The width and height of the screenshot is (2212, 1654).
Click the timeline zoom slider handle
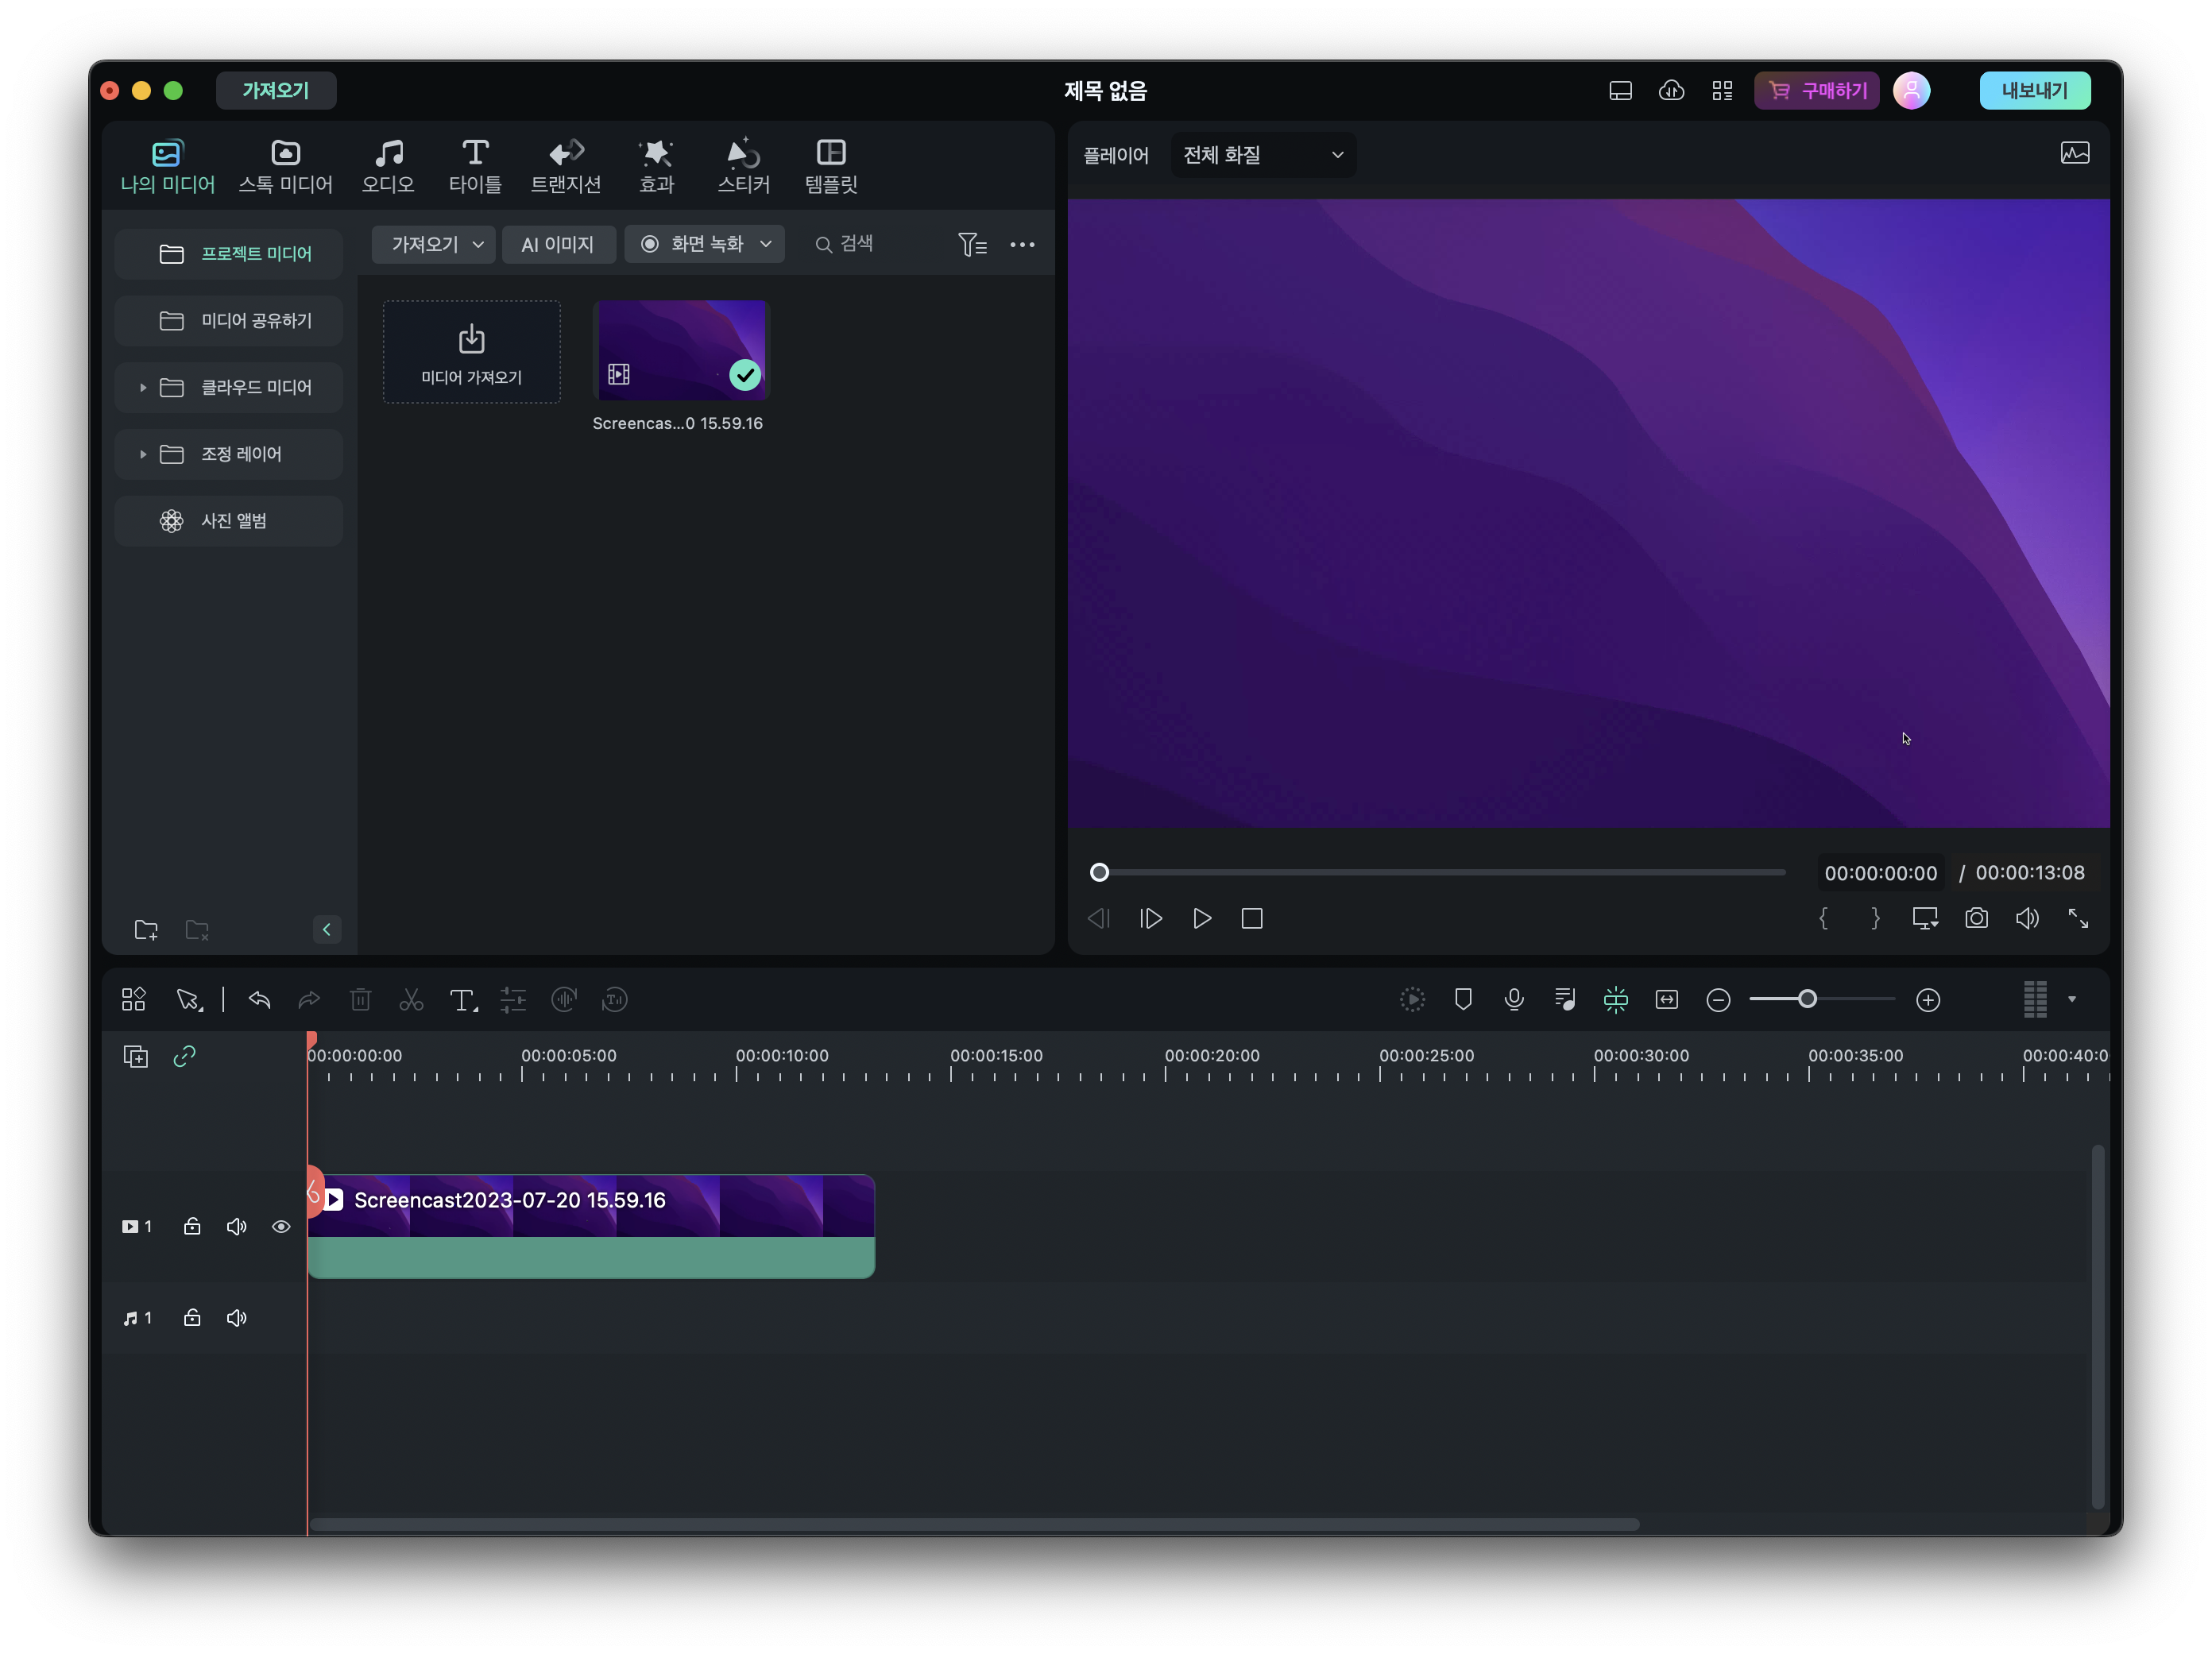click(x=1807, y=999)
